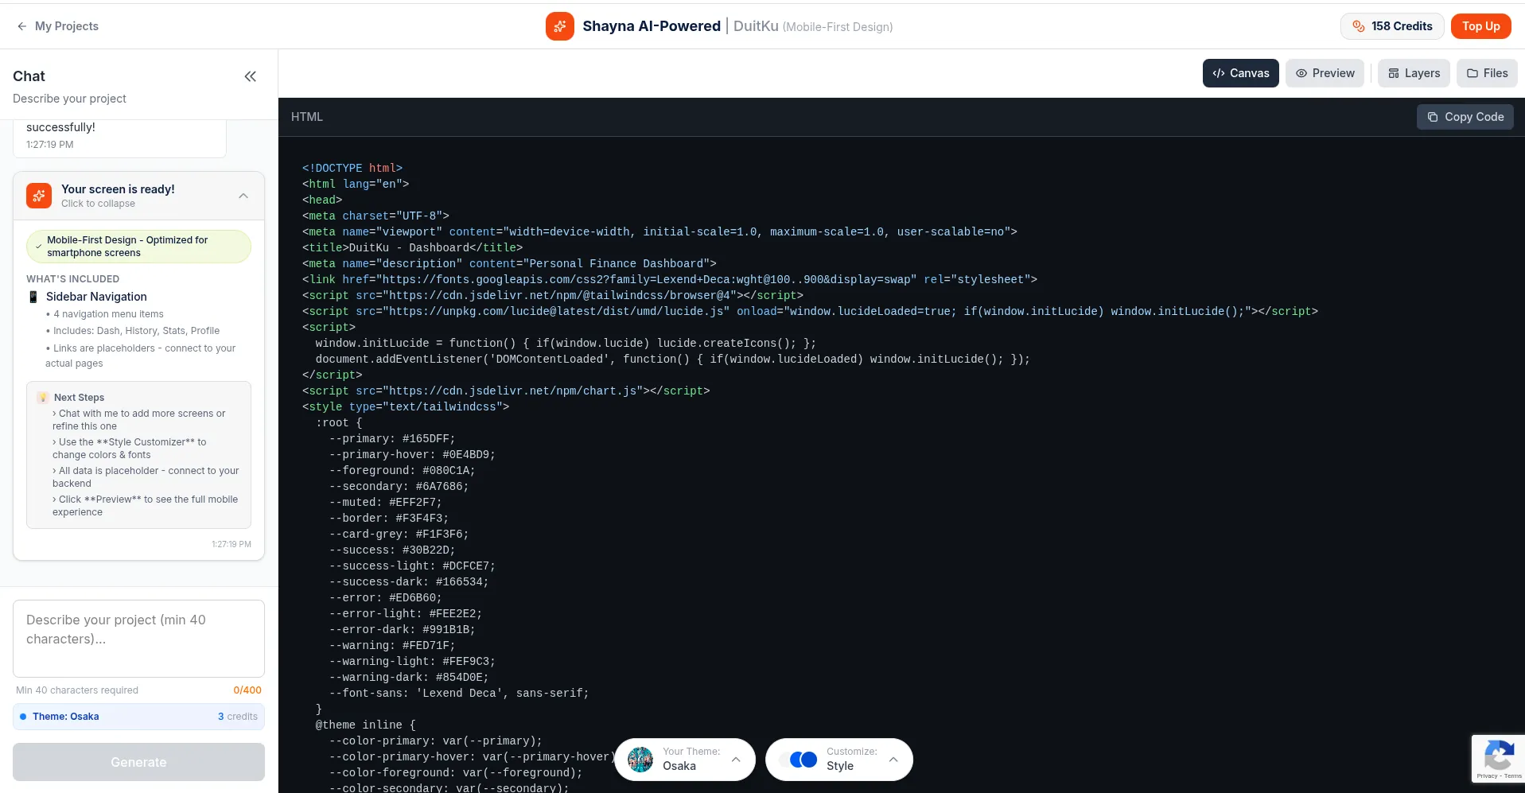
Task: Click the lightbulb icon next to Next Steps
Action: 43,398
